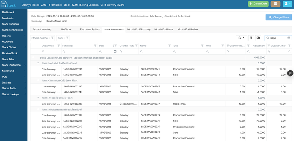Filter the Quantity After column
294x141 pixels.
(269, 46)
